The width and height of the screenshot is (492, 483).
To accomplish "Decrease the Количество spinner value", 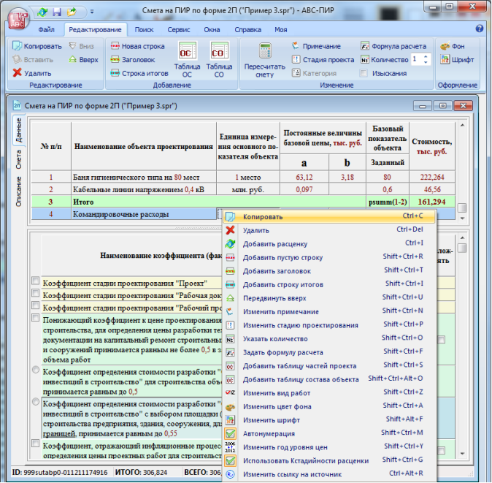I will [426, 62].
